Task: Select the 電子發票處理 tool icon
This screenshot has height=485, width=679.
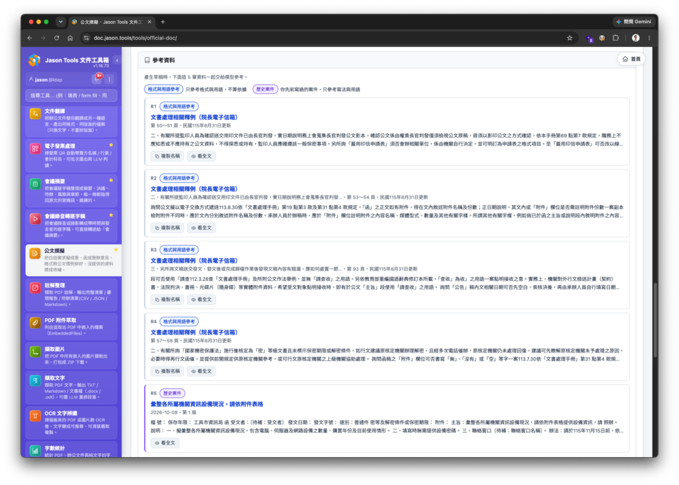Action: (35, 149)
